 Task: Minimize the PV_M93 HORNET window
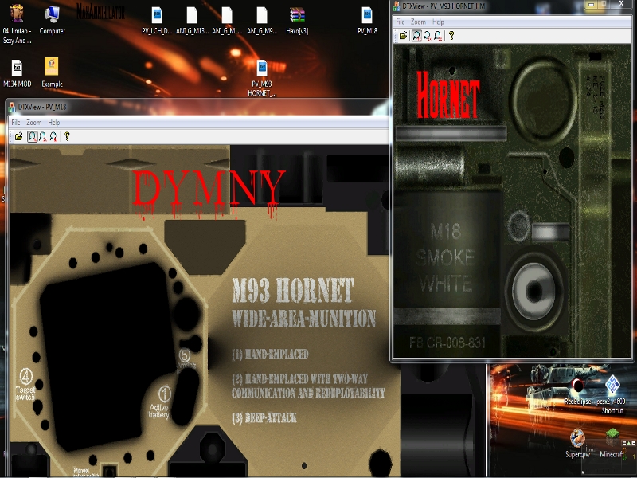[x=592, y=5]
